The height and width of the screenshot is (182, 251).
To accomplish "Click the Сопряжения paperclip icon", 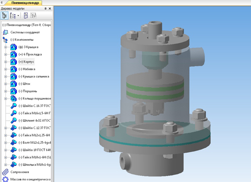I will [x=6, y=172].
